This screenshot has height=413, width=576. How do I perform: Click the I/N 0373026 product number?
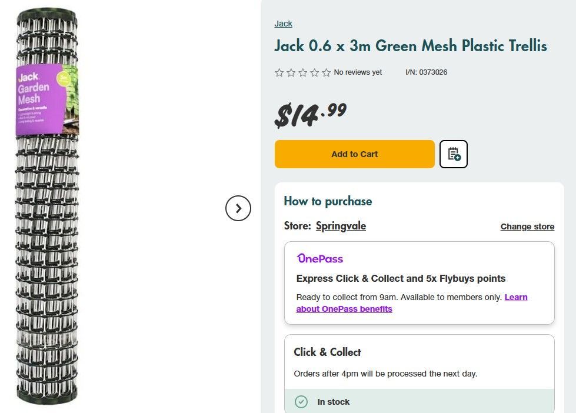point(427,72)
